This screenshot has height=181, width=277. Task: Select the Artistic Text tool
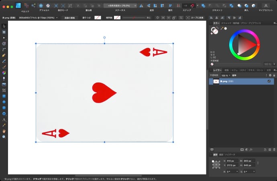pos(4,119)
